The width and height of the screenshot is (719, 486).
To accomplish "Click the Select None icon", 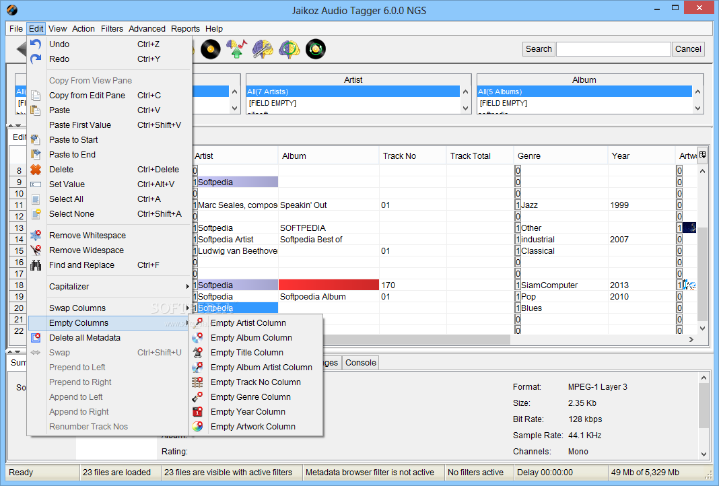I will [36, 213].
